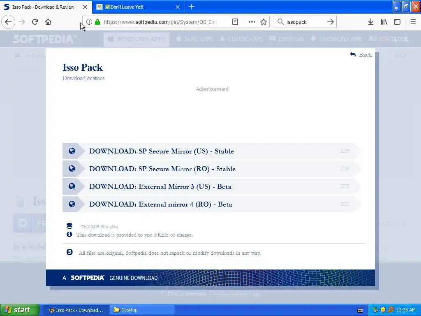Open the downloads panel
Image resolution: width=421 pixels, height=316 pixels.
[370, 22]
